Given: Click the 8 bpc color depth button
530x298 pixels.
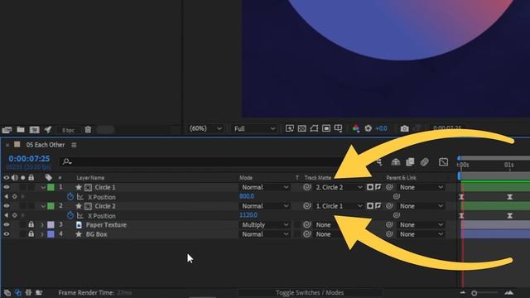Looking at the screenshot, I should tap(68, 130).
